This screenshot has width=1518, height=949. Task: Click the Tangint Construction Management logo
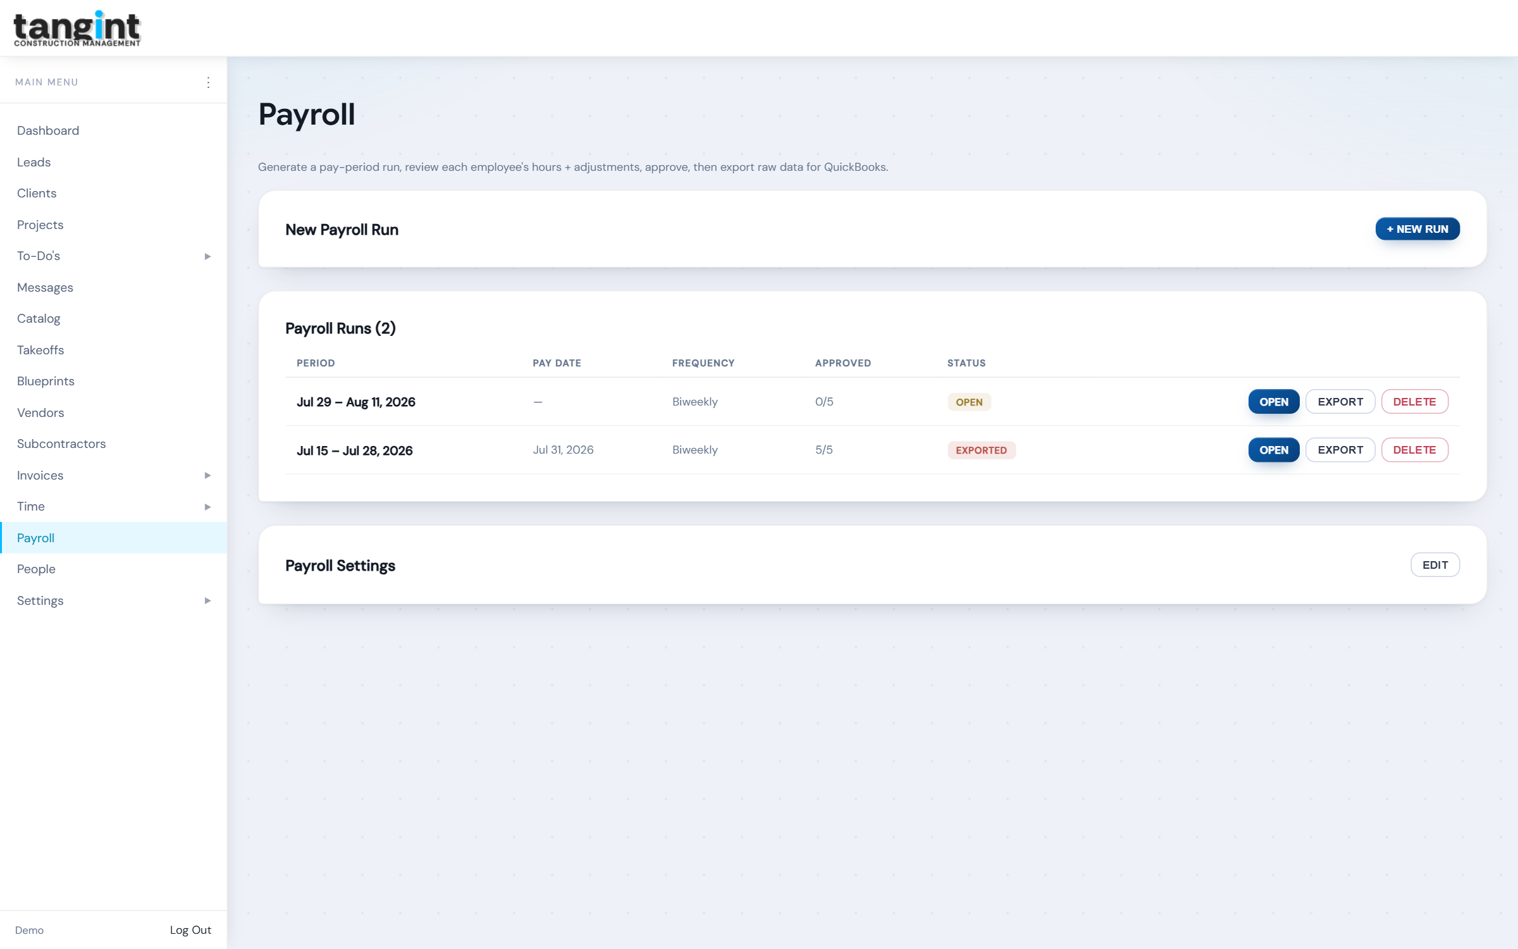tap(77, 28)
